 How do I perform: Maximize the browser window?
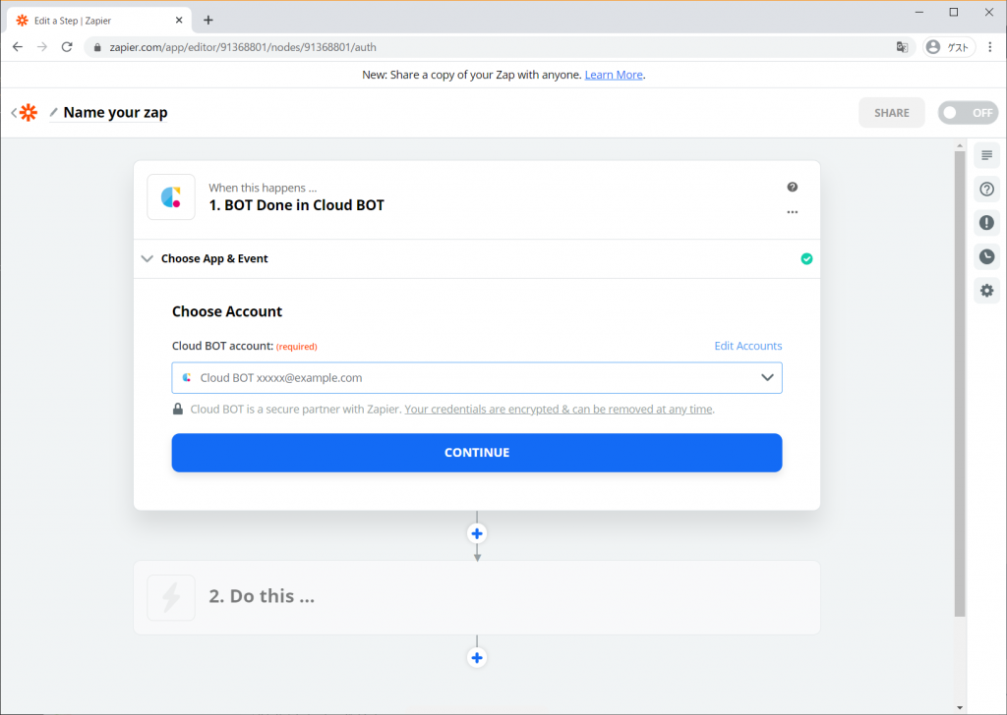coord(954,12)
